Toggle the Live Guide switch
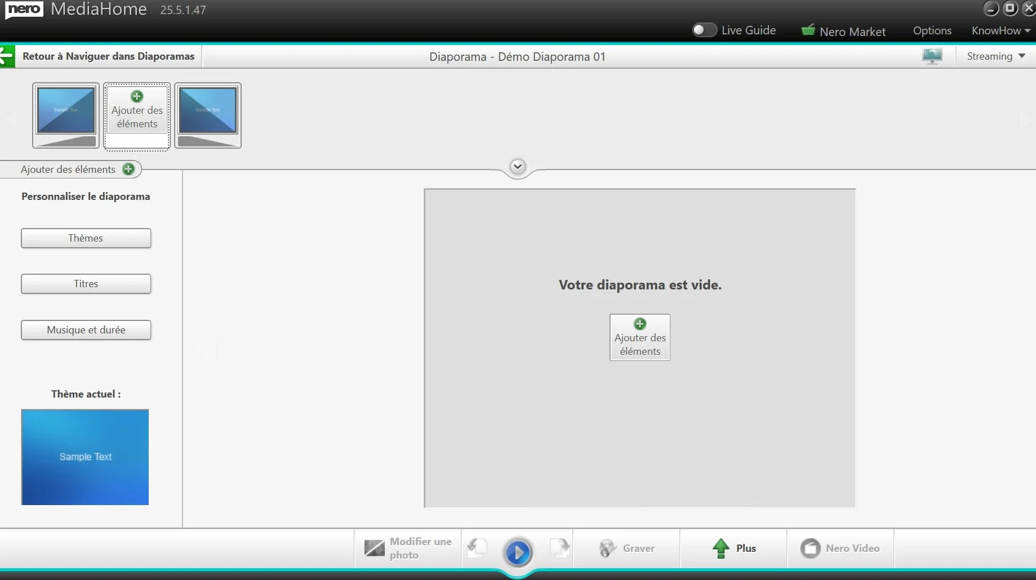1036x580 pixels. 704,30
